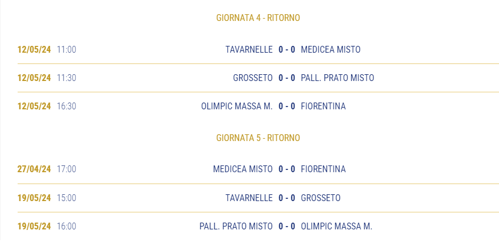Open Fiorentina opposite Olimpic Massa M.
499x243 pixels.
pyautogui.click(x=323, y=106)
